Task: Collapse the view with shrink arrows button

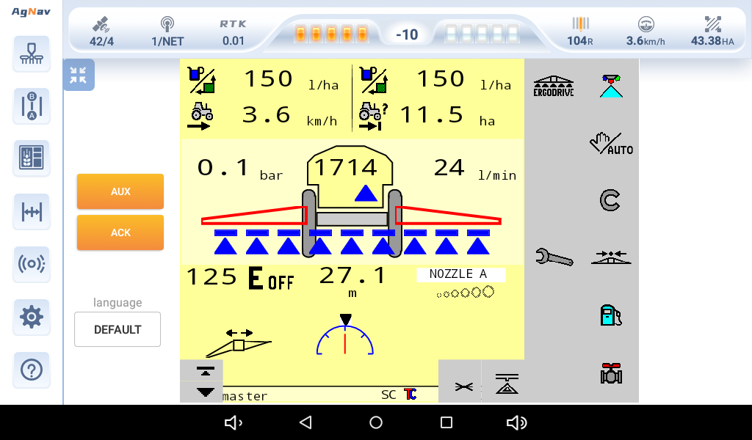Action: [x=79, y=75]
